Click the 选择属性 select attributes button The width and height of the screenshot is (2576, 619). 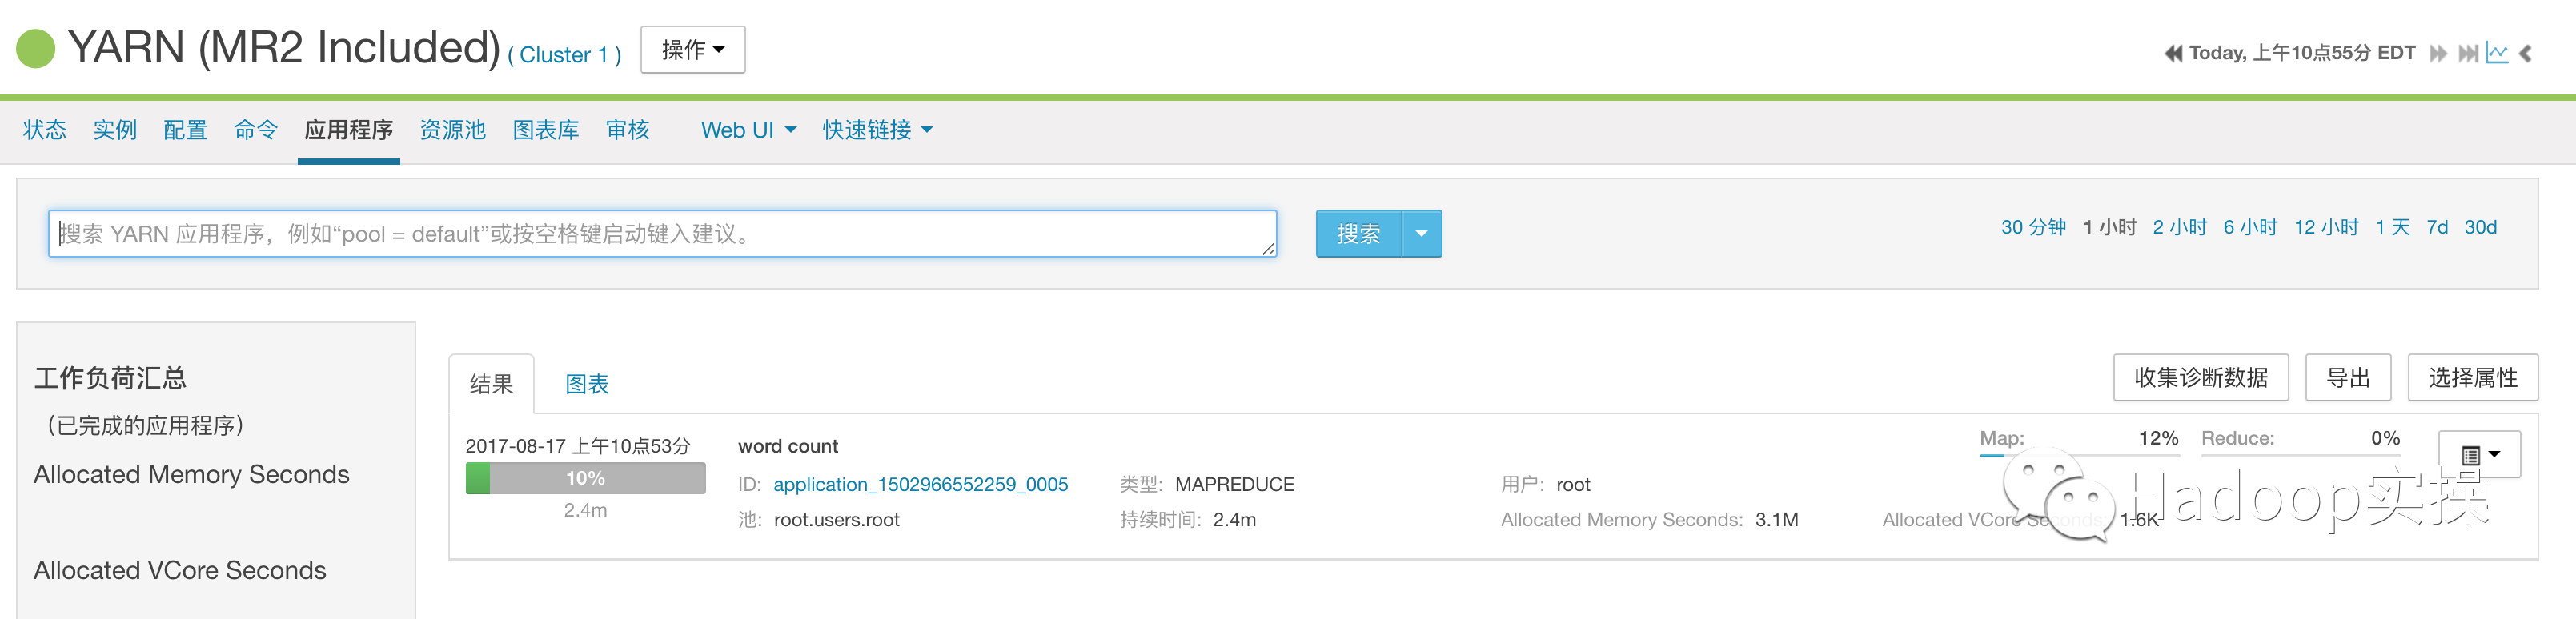pyautogui.click(x=2472, y=377)
